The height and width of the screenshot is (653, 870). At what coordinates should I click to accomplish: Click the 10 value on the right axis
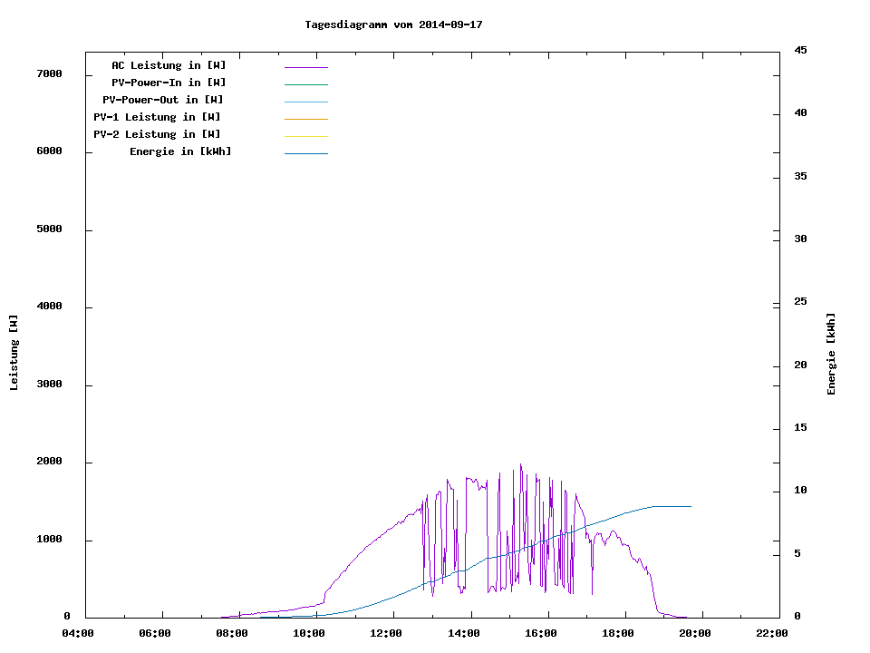801,491
